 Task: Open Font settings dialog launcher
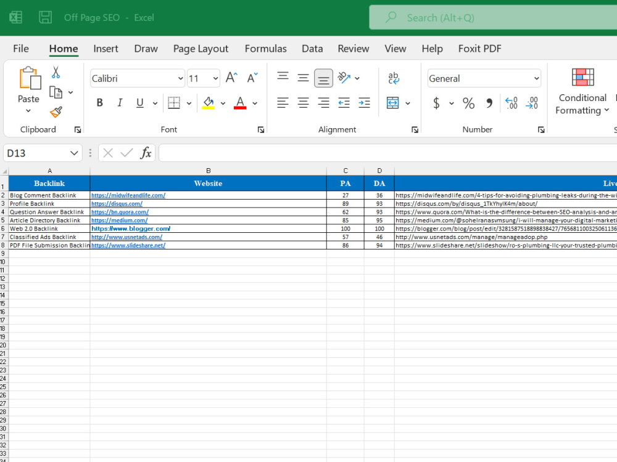point(260,129)
